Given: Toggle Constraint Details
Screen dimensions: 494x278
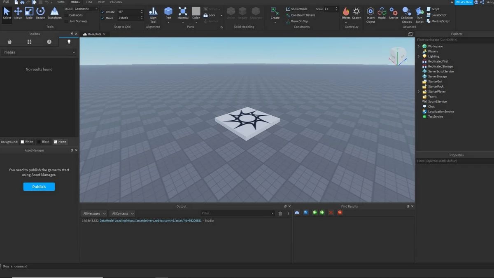Looking at the screenshot, I should (300, 15).
